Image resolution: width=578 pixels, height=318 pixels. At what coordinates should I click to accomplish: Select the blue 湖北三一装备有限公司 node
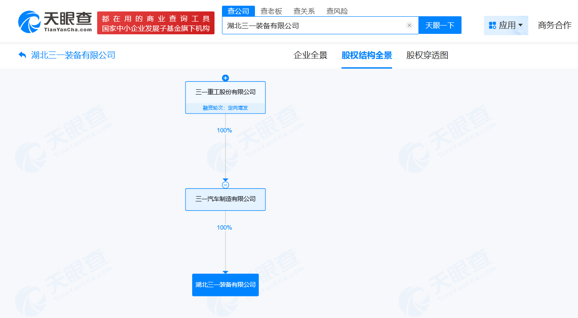225,285
